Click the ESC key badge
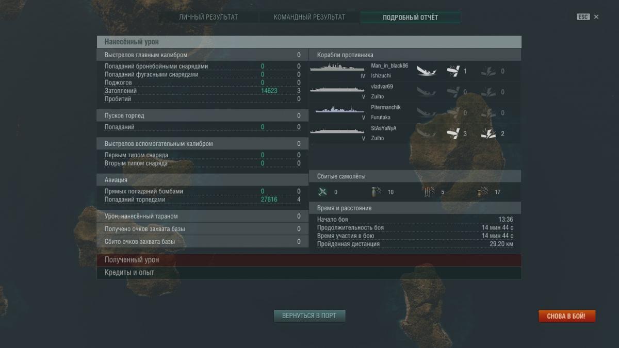The height and width of the screenshot is (348, 619). coord(583,17)
